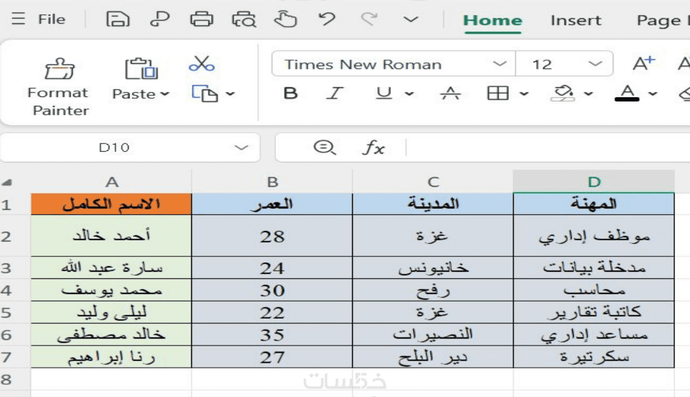Toggle Strikethrough formatting
690x397 pixels.
pos(450,93)
